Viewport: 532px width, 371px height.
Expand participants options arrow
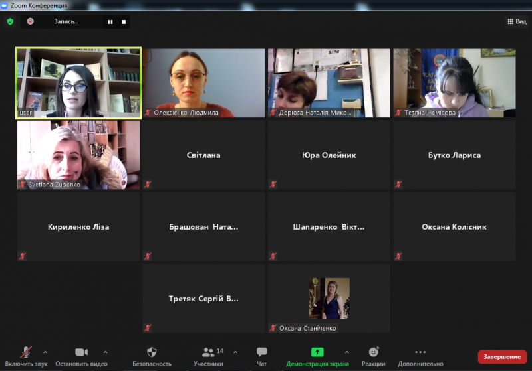click(235, 352)
